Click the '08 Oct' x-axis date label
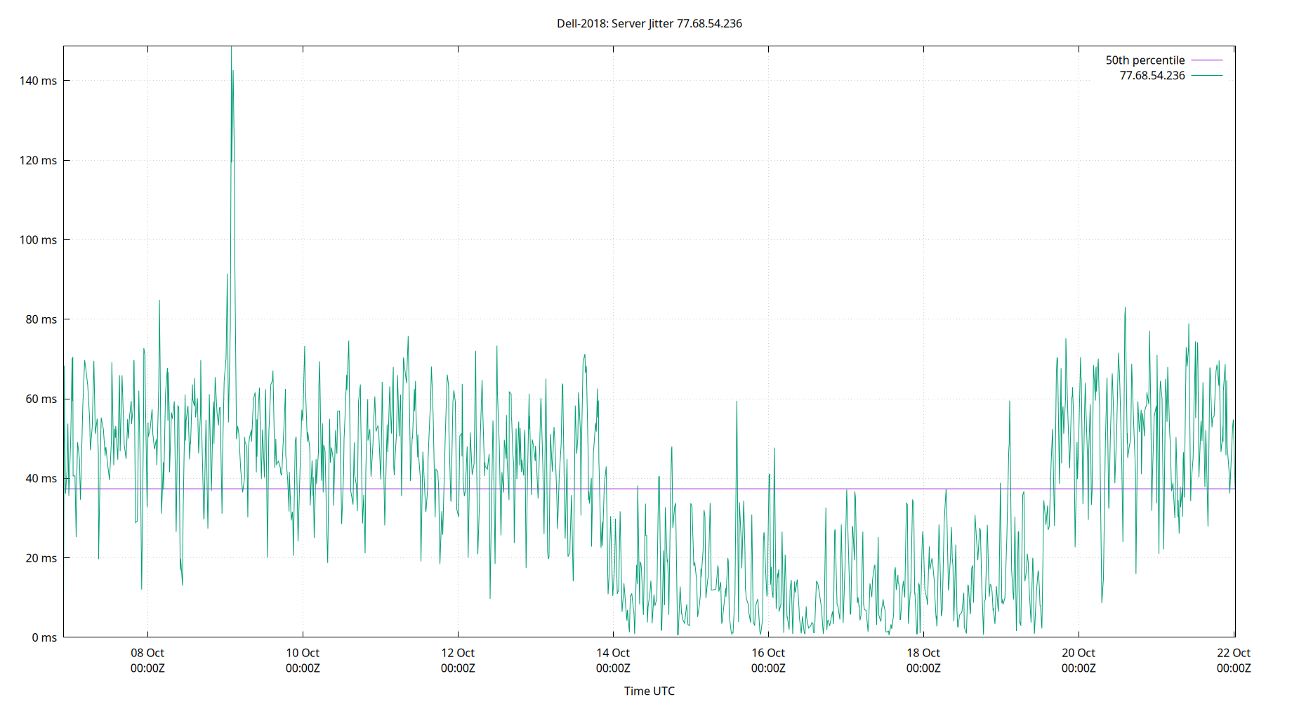The height and width of the screenshot is (702, 1299). [x=147, y=653]
